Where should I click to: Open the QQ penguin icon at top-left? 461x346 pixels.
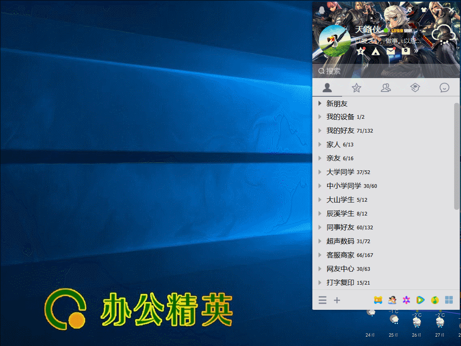tap(322, 10)
